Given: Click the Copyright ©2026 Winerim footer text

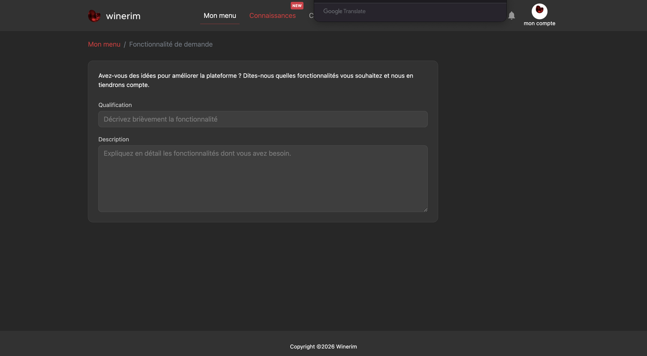Looking at the screenshot, I should 323,347.
